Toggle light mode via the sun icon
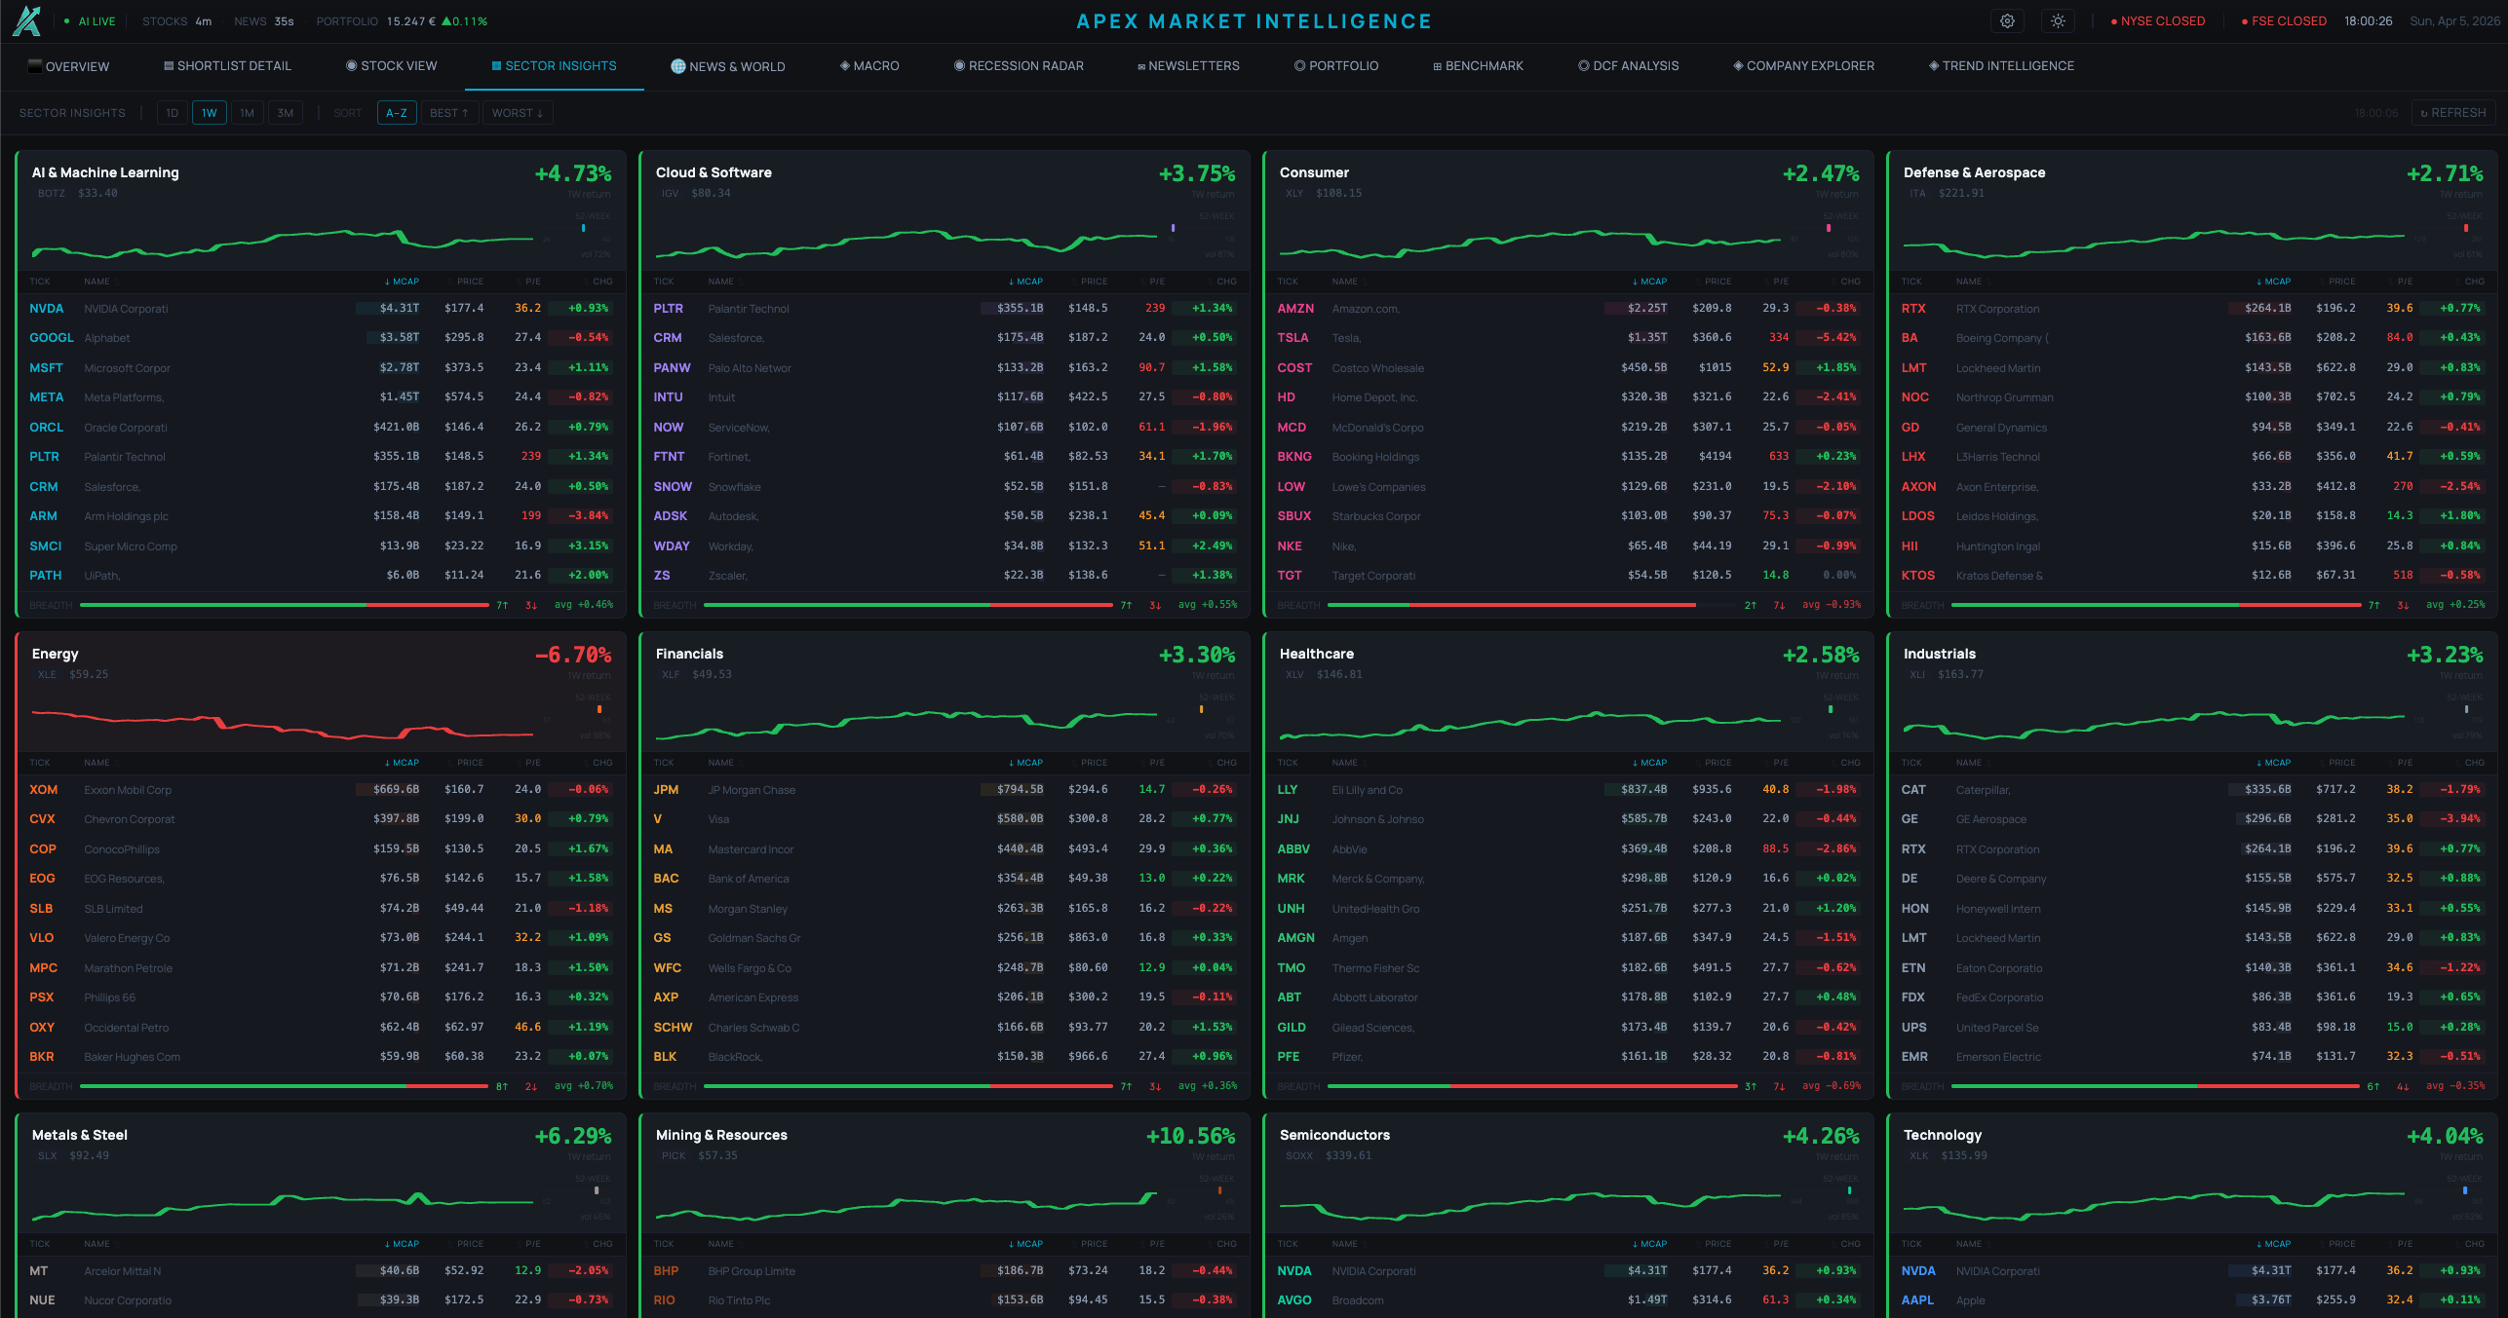The width and height of the screenshot is (2508, 1318). (2058, 20)
